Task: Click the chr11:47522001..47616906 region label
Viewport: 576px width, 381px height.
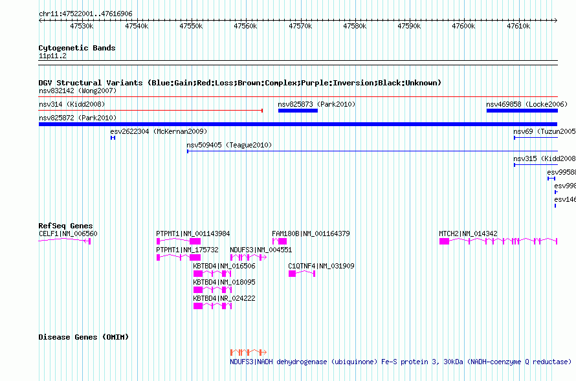Action: [85, 14]
